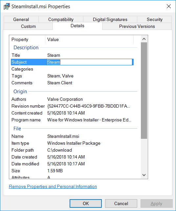Collapse the File group header

(17, 129)
